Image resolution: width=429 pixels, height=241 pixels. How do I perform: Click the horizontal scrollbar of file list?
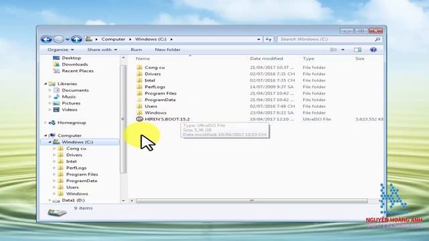[x=252, y=201]
